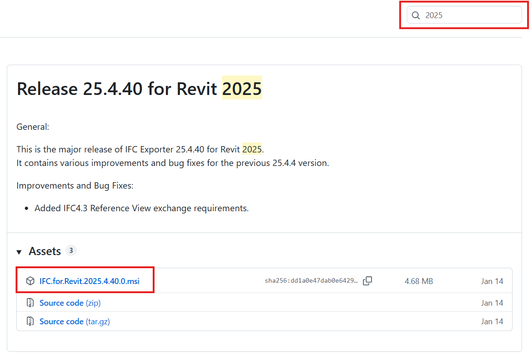Download IFC.for.Revit.2025.4.40.0.msi installer

click(89, 281)
